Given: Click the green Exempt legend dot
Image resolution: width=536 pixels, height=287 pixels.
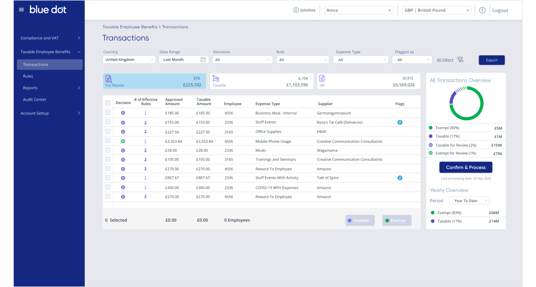Looking at the screenshot, I should 430,128.
